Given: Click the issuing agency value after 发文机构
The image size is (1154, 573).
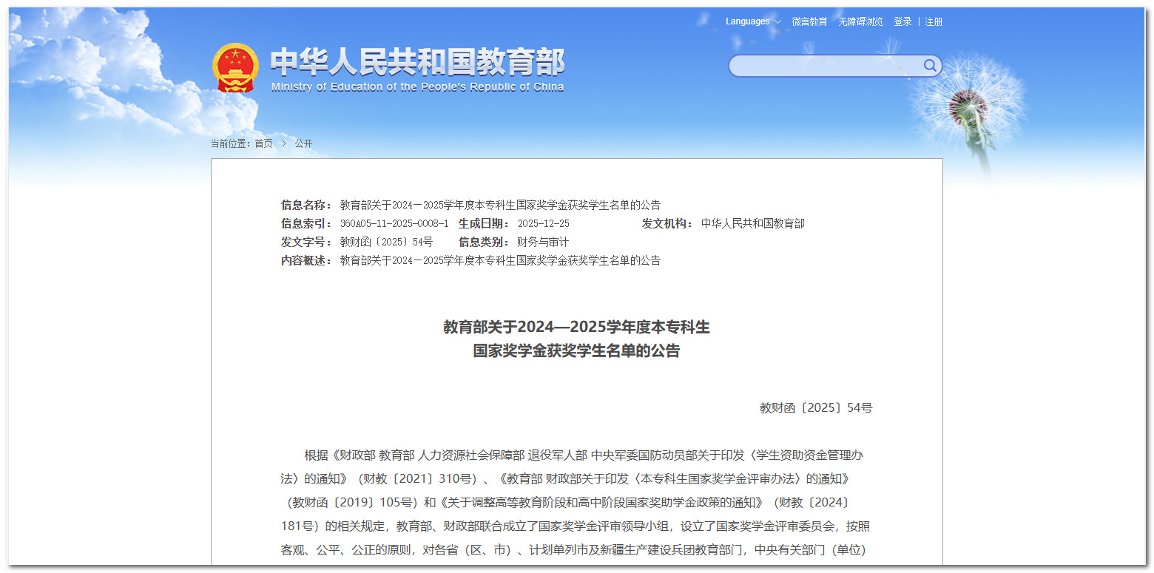Looking at the screenshot, I should coord(753,223).
